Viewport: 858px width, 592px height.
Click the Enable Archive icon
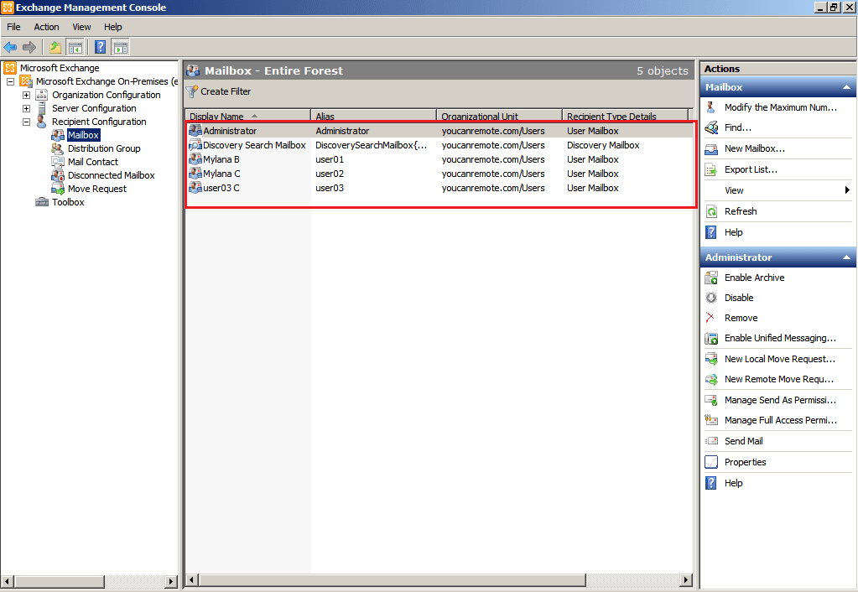point(711,278)
